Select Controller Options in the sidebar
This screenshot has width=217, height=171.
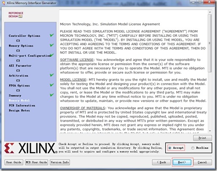[25, 36]
